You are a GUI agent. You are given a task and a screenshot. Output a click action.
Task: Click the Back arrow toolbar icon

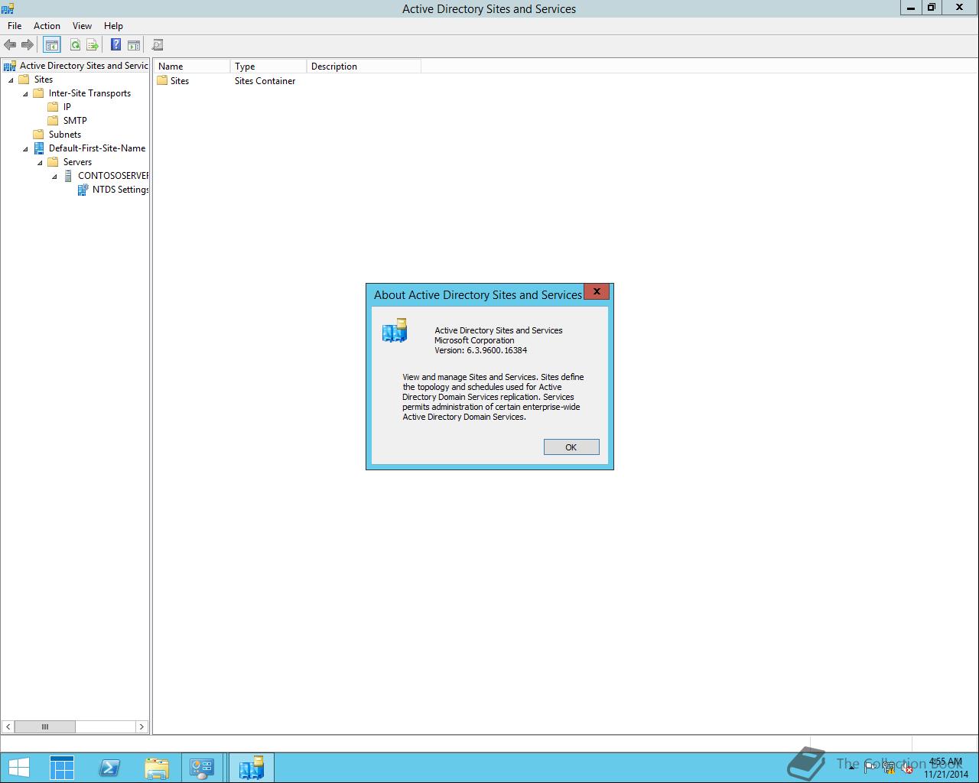pyautogui.click(x=10, y=45)
